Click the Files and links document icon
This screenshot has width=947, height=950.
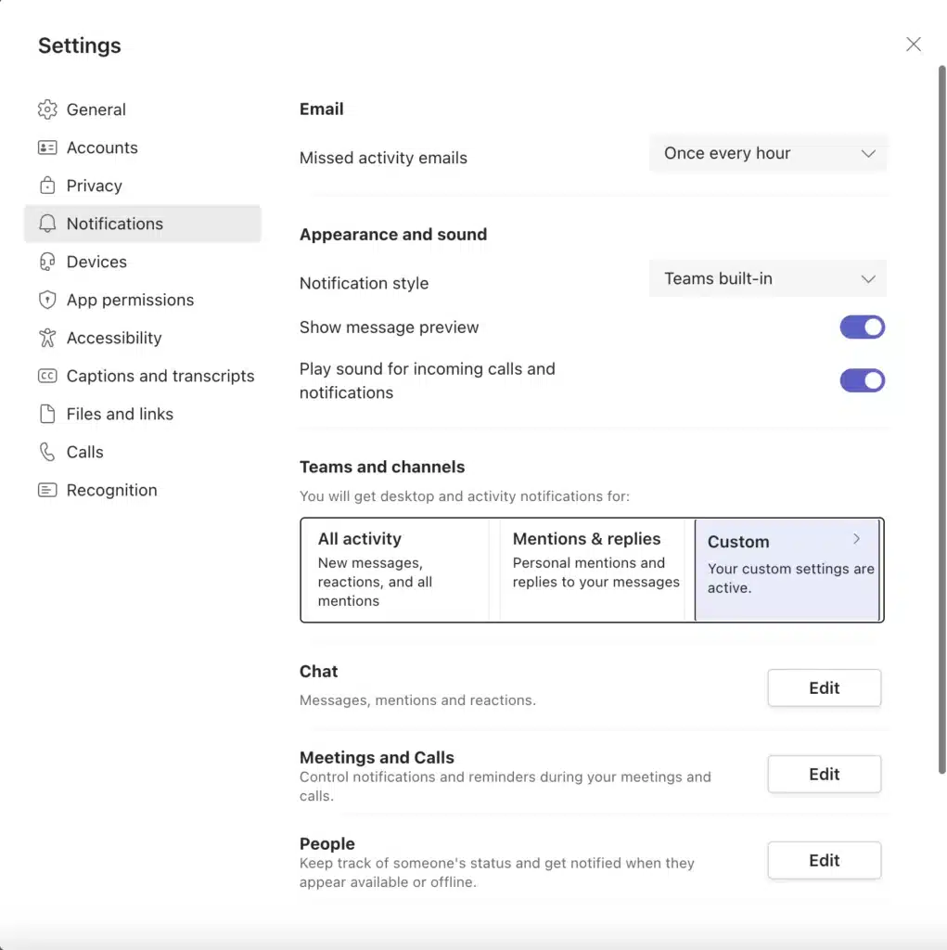[47, 414]
